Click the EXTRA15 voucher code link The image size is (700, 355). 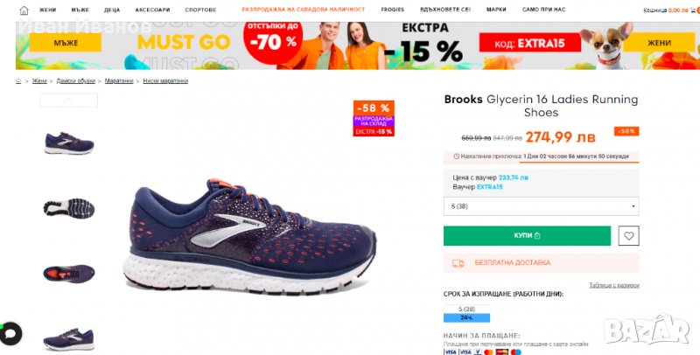(489, 187)
